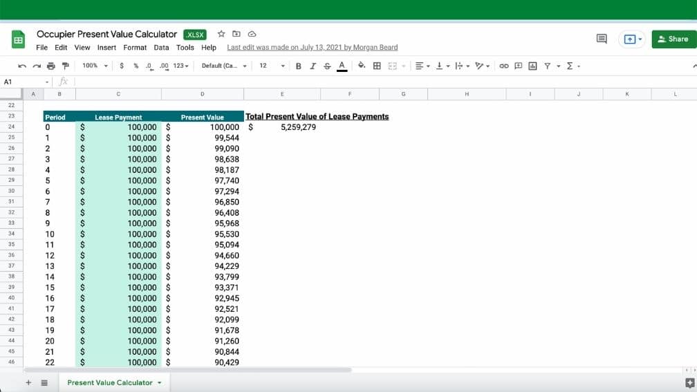The height and width of the screenshot is (392, 697).
Task: Click the Redo icon
Action: pyautogui.click(x=37, y=66)
